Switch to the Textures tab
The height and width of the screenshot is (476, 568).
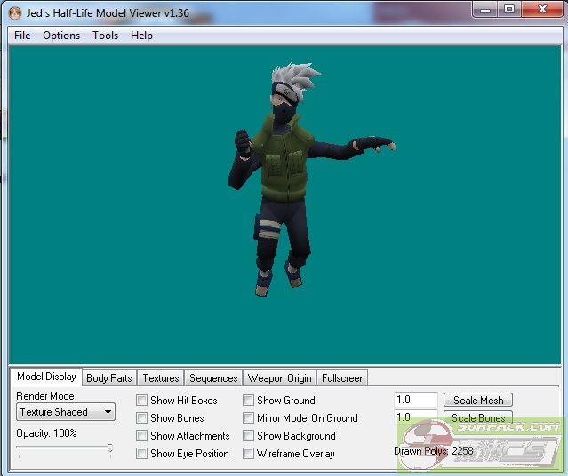pyautogui.click(x=161, y=378)
